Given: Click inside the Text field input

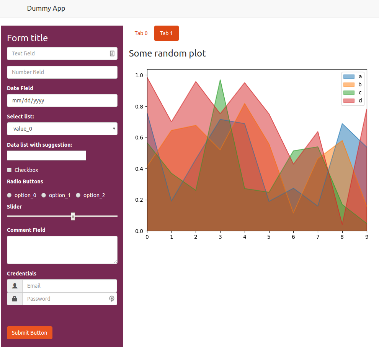Looking at the screenshot, I should pos(62,53).
